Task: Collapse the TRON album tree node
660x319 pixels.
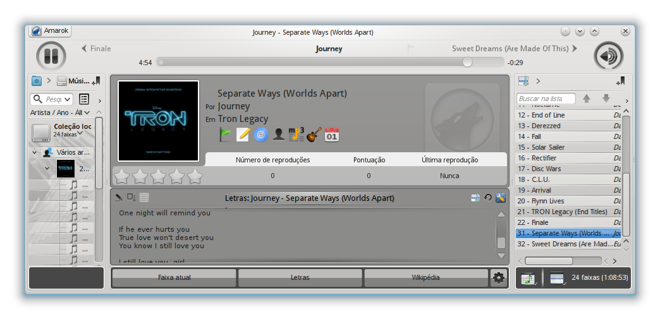Action: point(47,168)
